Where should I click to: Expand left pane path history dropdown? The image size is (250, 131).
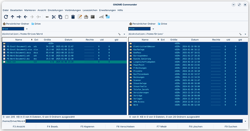point(124,34)
